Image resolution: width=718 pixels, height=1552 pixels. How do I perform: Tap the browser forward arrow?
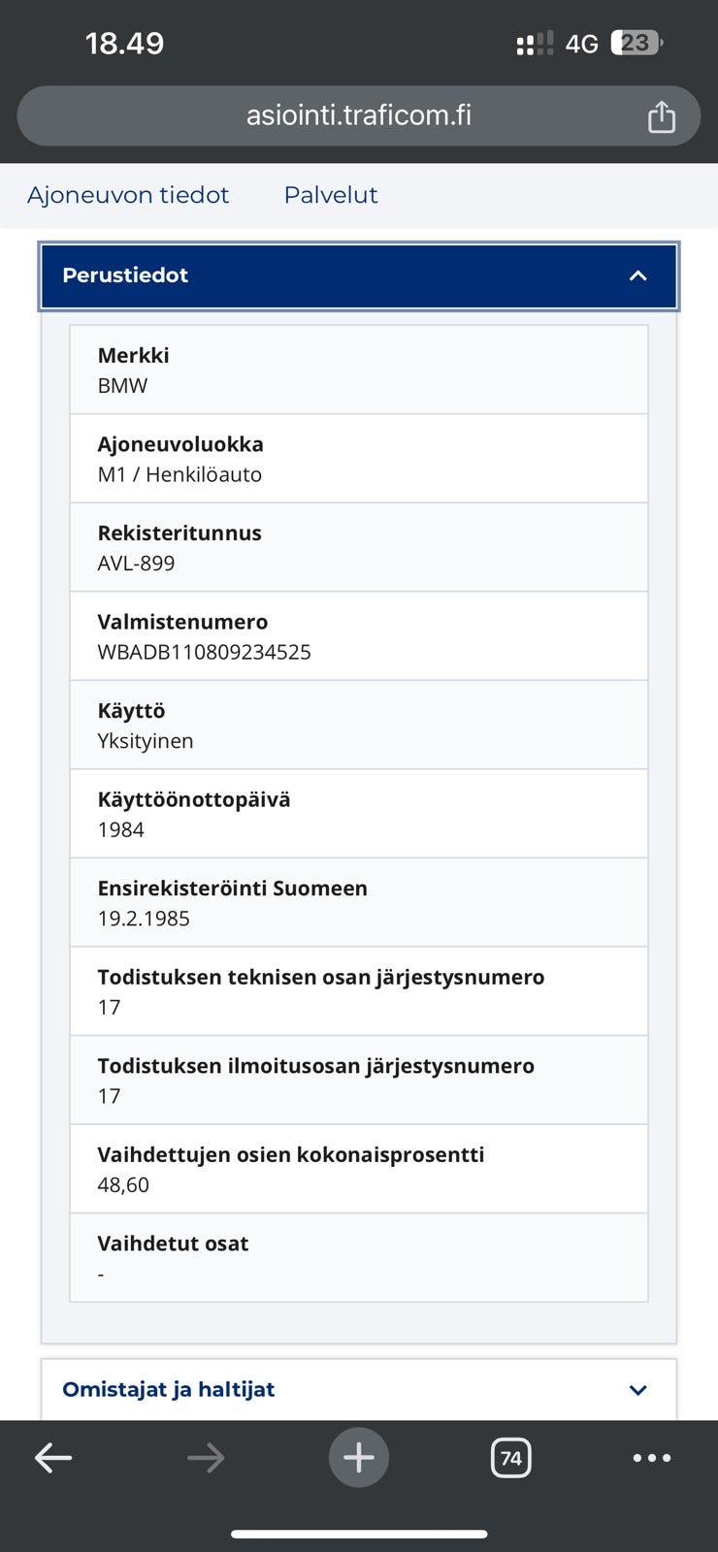pos(206,1457)
